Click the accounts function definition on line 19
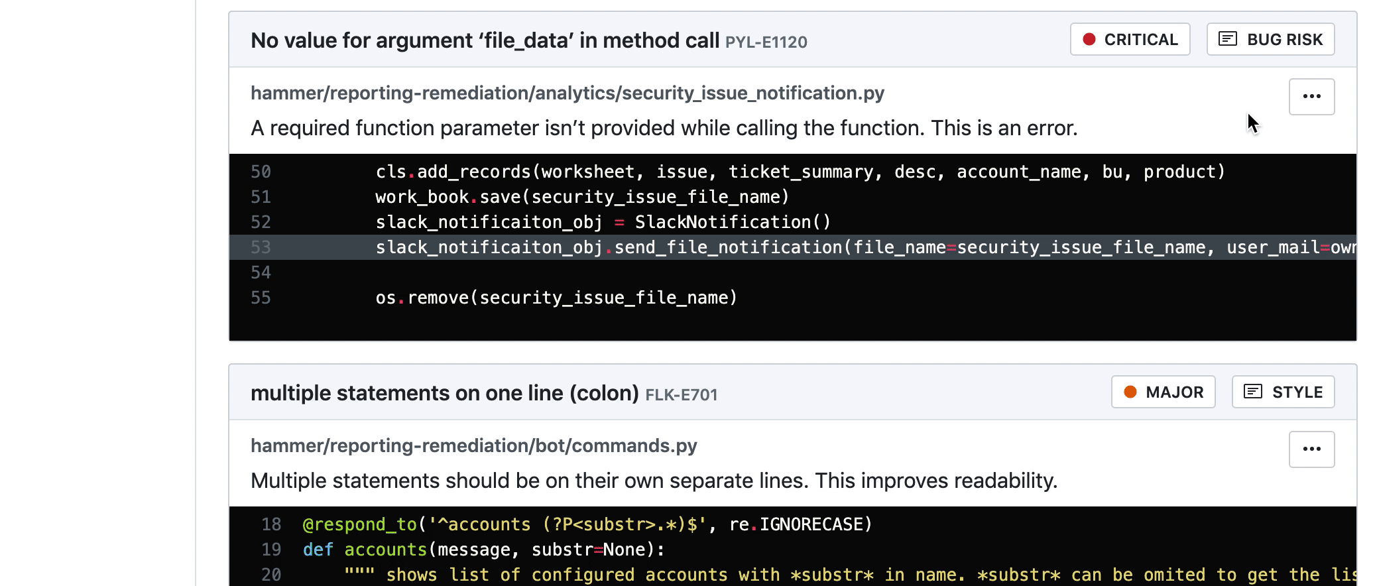 (x=387, y=549)
